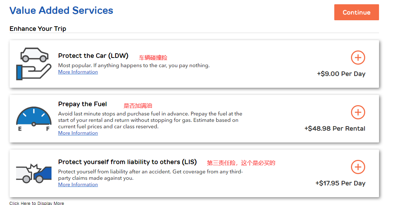Open More Information for LIS
The width and height of the screenshot is (400, 205).
[78, 184]
